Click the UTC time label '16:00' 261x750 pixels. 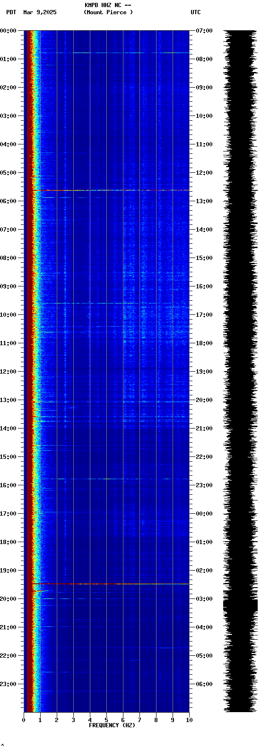[x=204, y=286]
